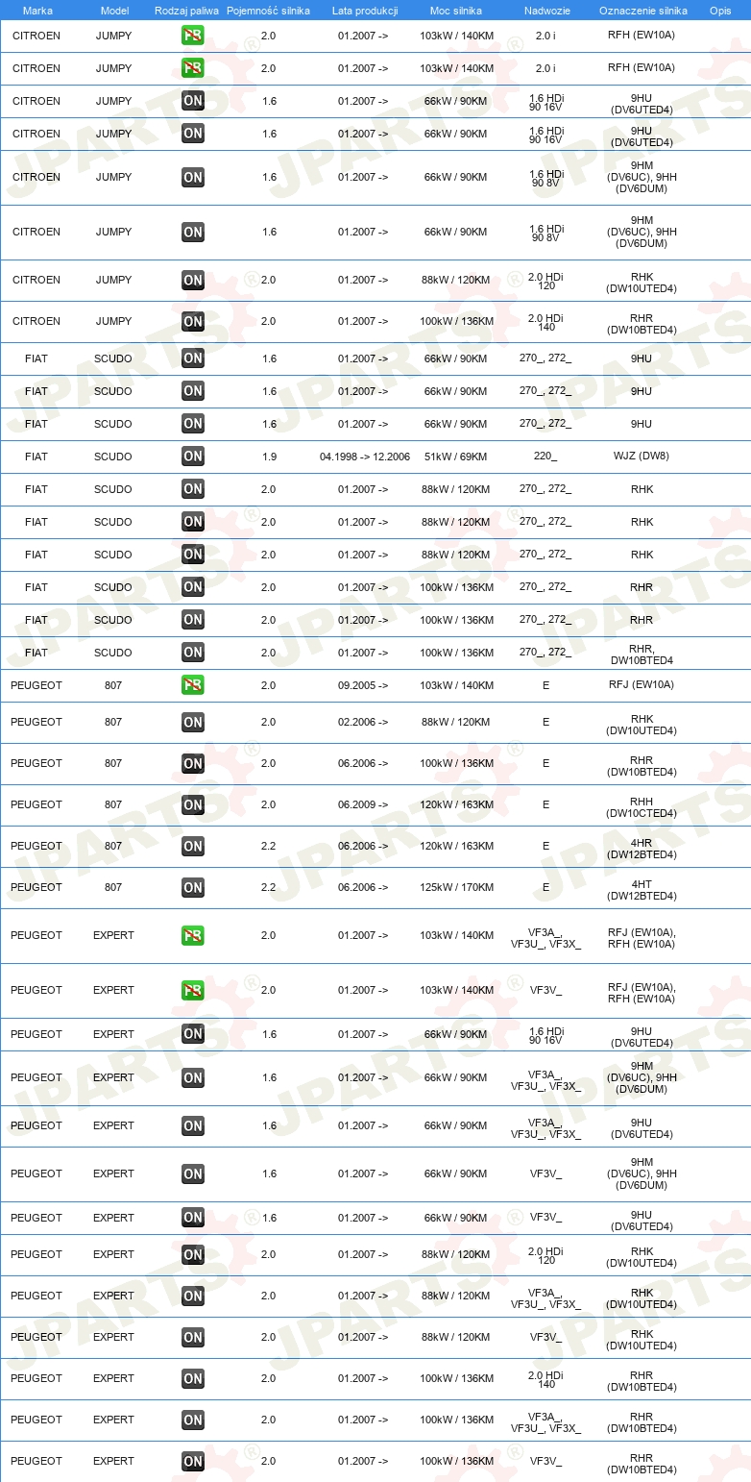The image size is (751, 1482).
Task: Select '4HR (DW12BTED4)' engine code cell
Action: [642, 849]
